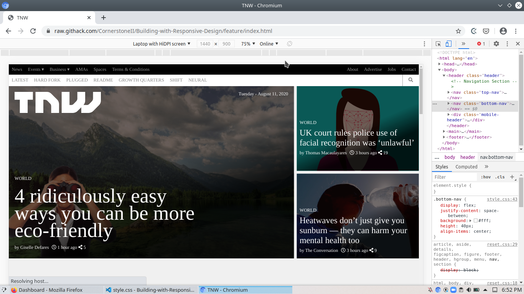Open the 75% zoom dropdown
The height and width of the screenshot is (294, 524).
tap(248, 44)
